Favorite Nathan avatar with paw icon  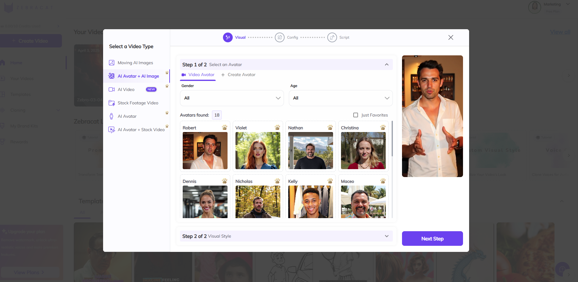coord(330,127)
